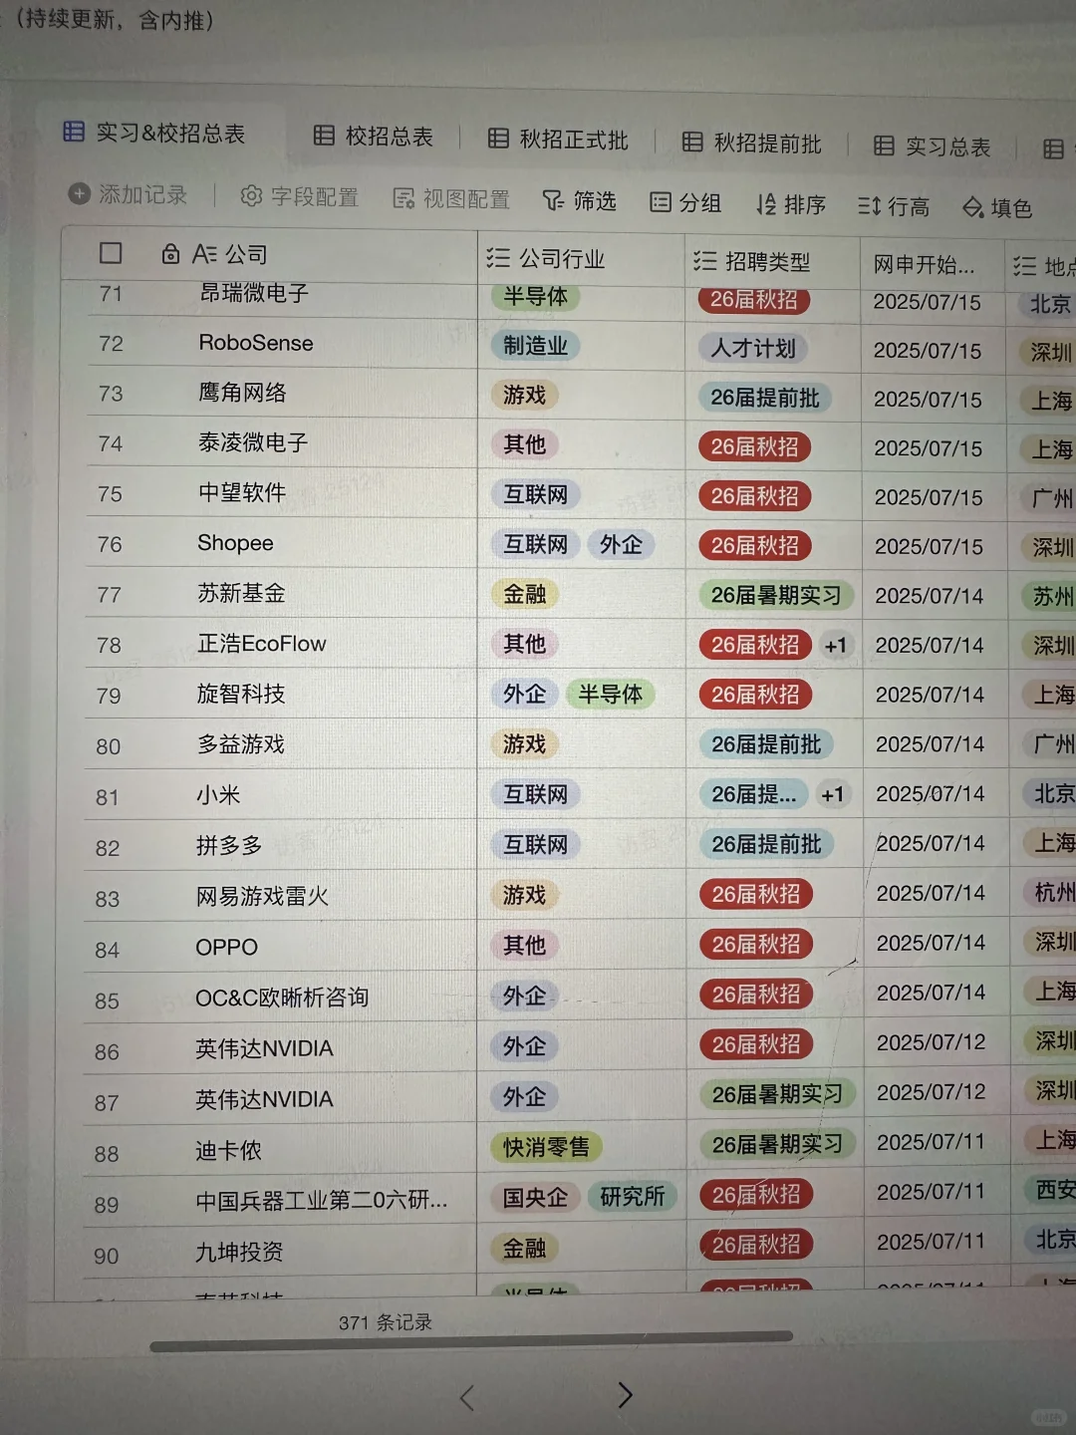
Task: Go to next page arrow
Action: [x=625, y=1395]
